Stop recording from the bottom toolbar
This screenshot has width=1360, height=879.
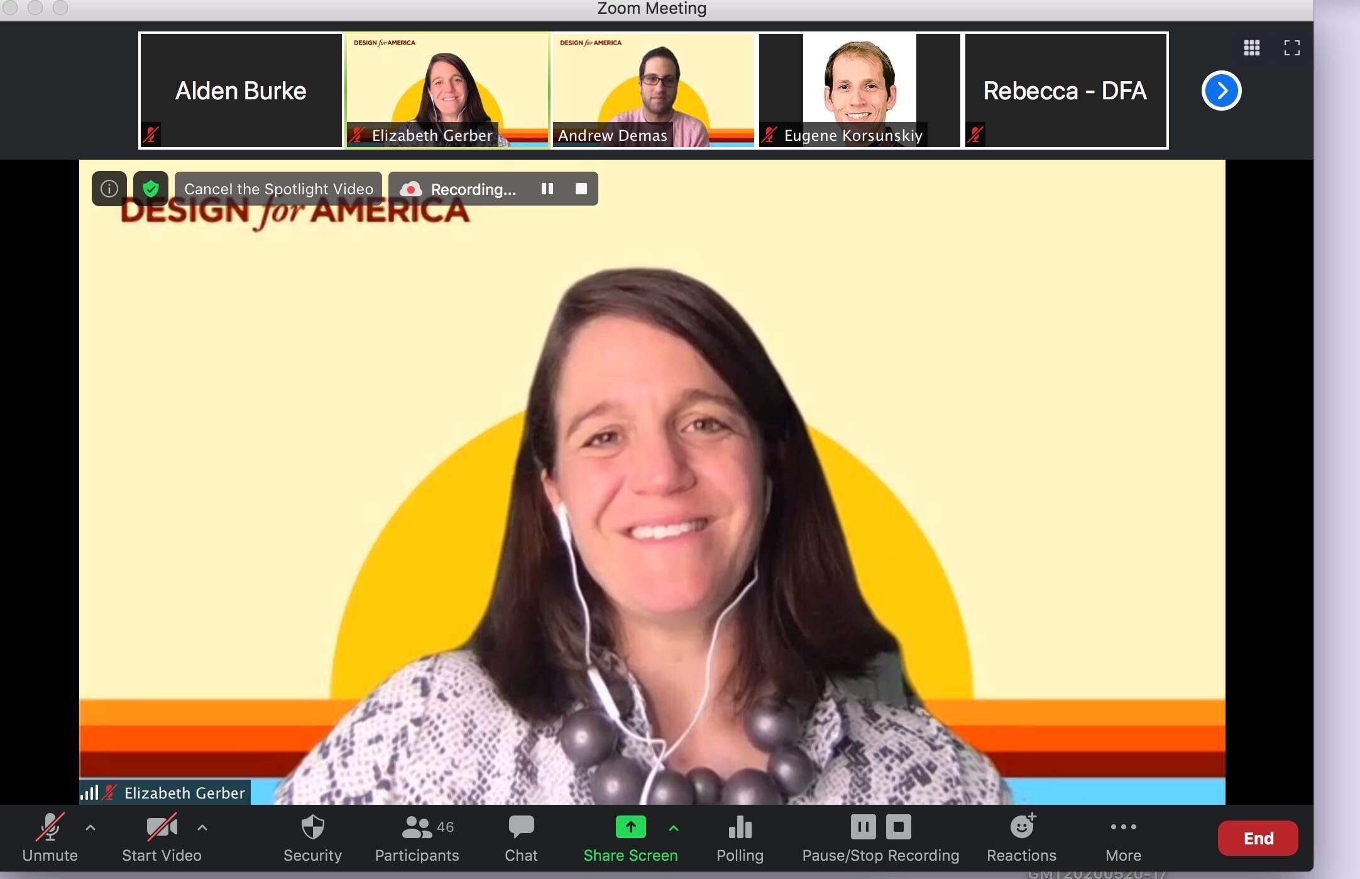point(899,827)
